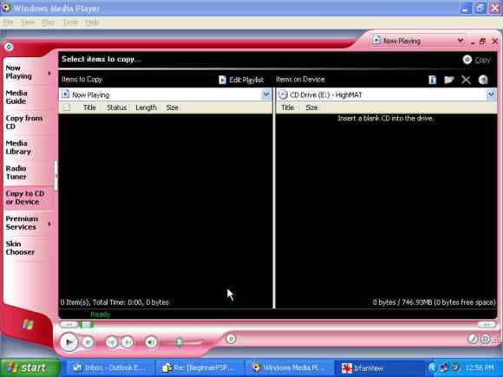Click the '0 bytes / 746.93MB' free space text
Screen dimensions: 503x377
click(434, 302)
